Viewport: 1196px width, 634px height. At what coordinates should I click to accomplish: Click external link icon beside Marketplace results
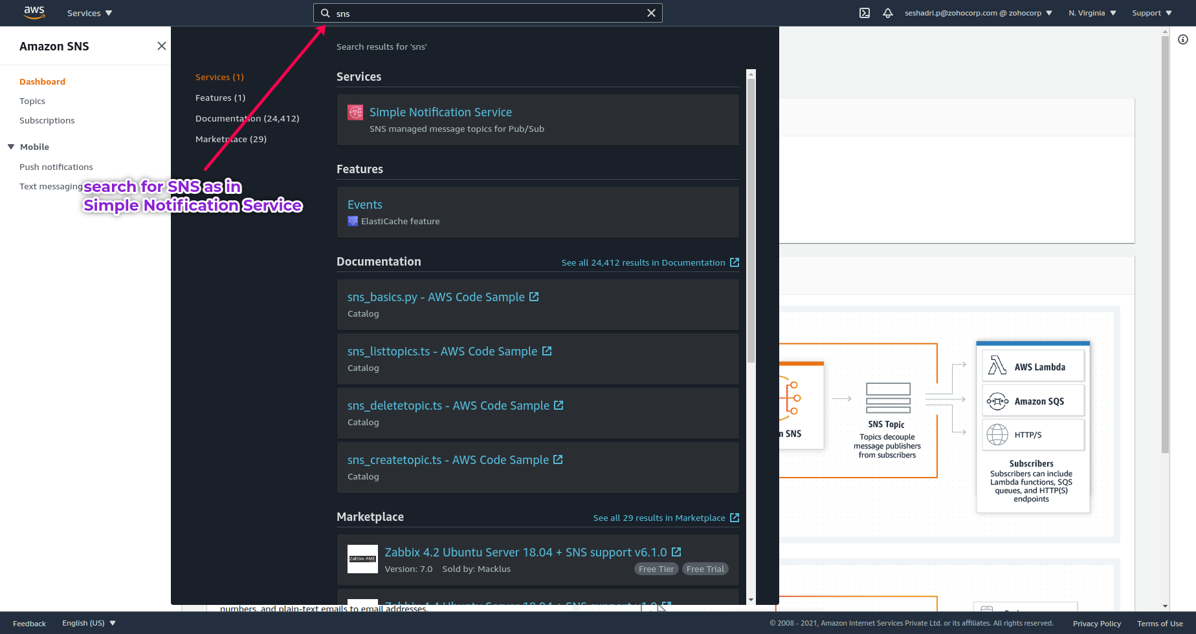(735, 518)
